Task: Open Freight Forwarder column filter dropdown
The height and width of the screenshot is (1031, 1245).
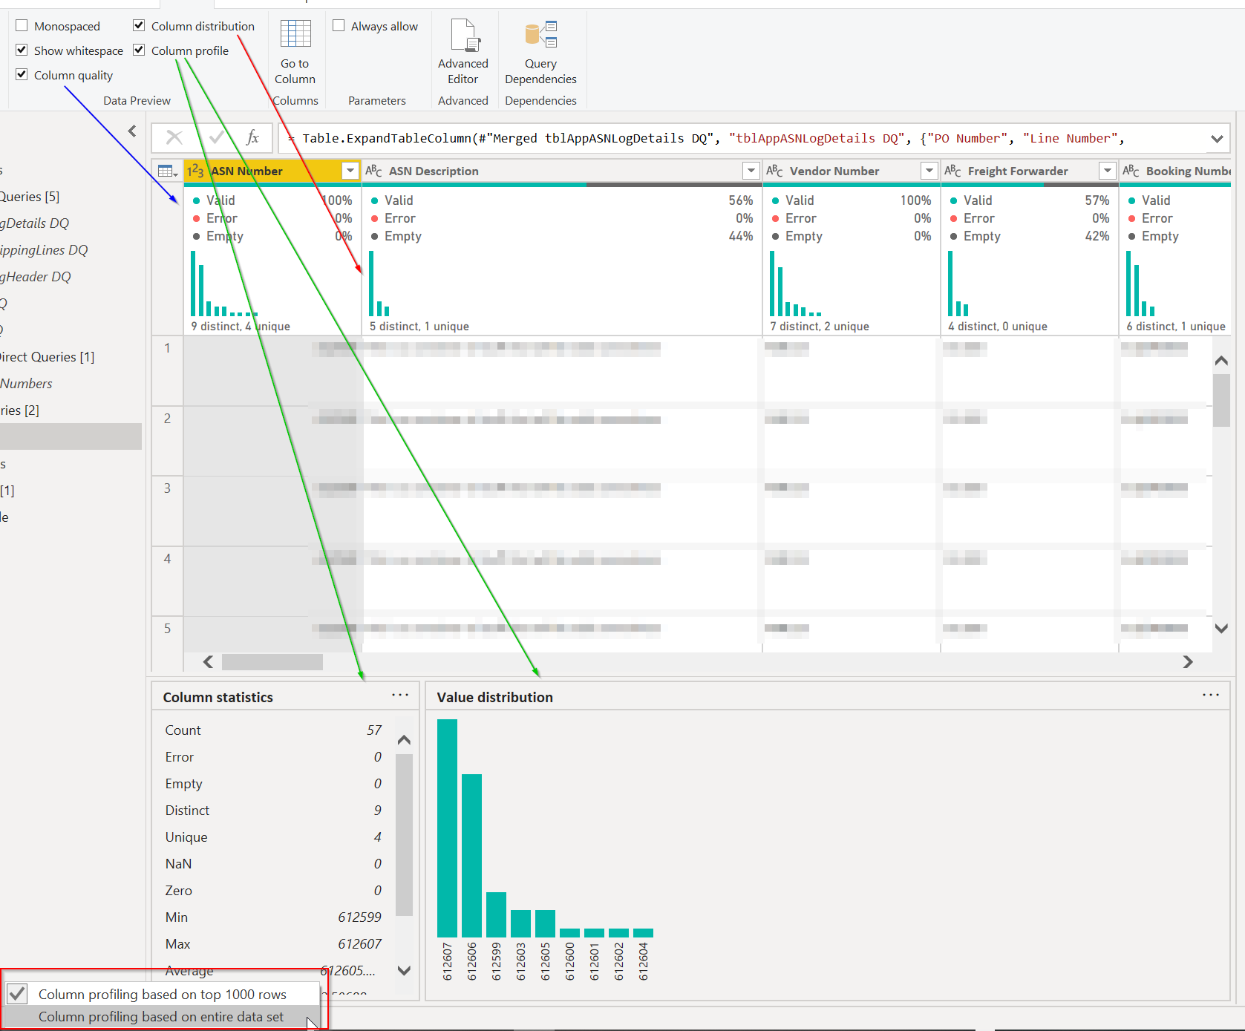Action: pos(1108,171)
